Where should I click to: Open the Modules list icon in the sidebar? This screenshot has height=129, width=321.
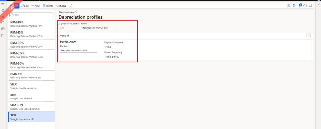pyautogui.click(x=3, y=35)
